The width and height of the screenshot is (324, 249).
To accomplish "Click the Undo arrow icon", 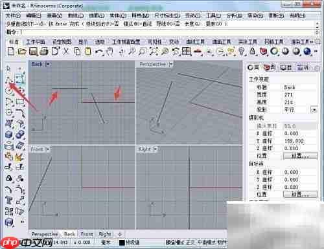I will (99, 51).
